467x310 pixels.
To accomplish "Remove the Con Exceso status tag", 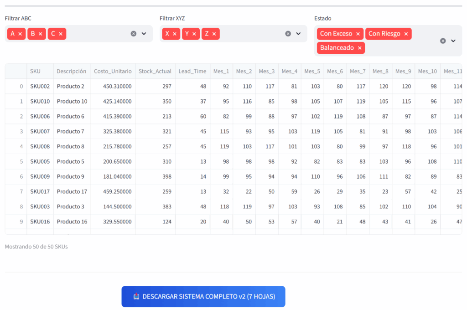I will [358, 34].
